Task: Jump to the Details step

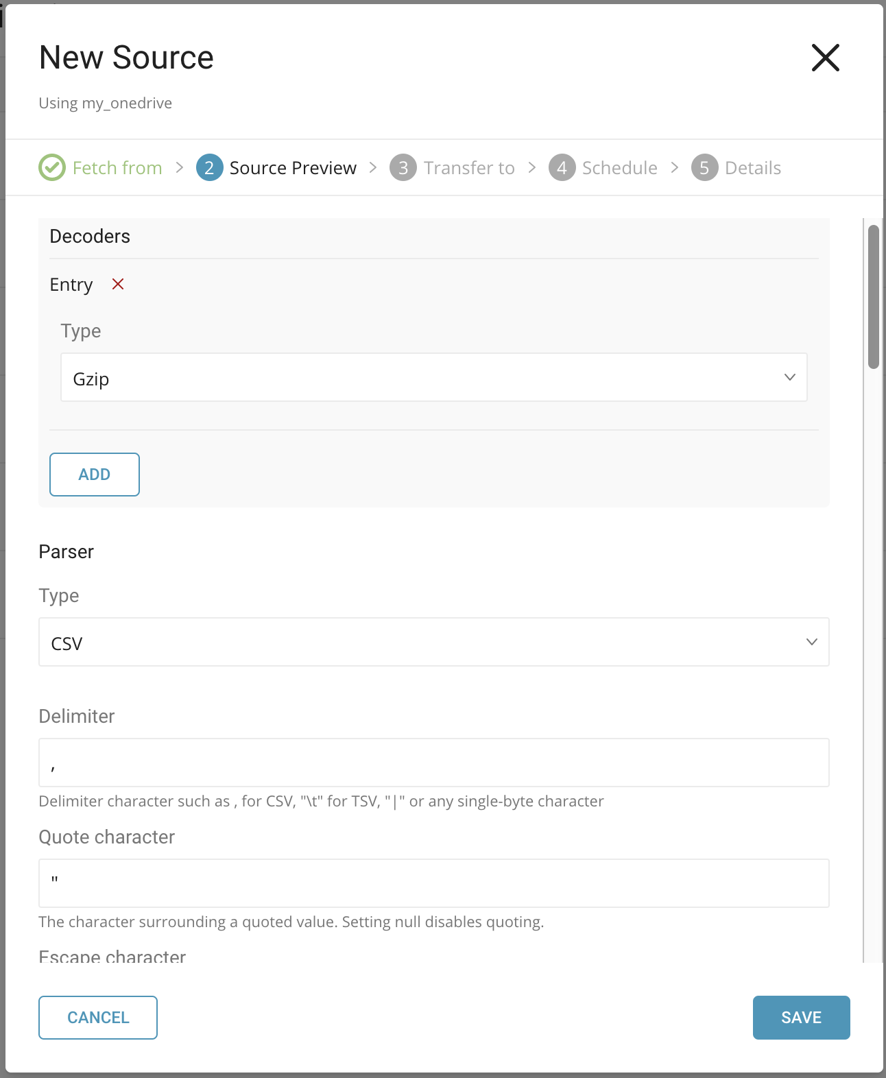Action: [753, 168]
